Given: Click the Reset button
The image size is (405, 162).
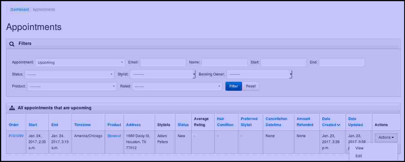Looking at the screenshot, I should click(251, 86).
